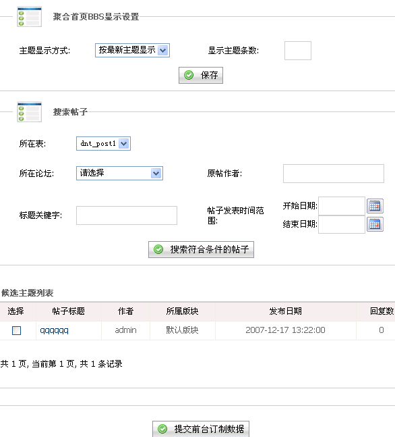This screenshot has width=395, height=437.
Task: Focus the 显示主题条数 input box
Action: 298,51
